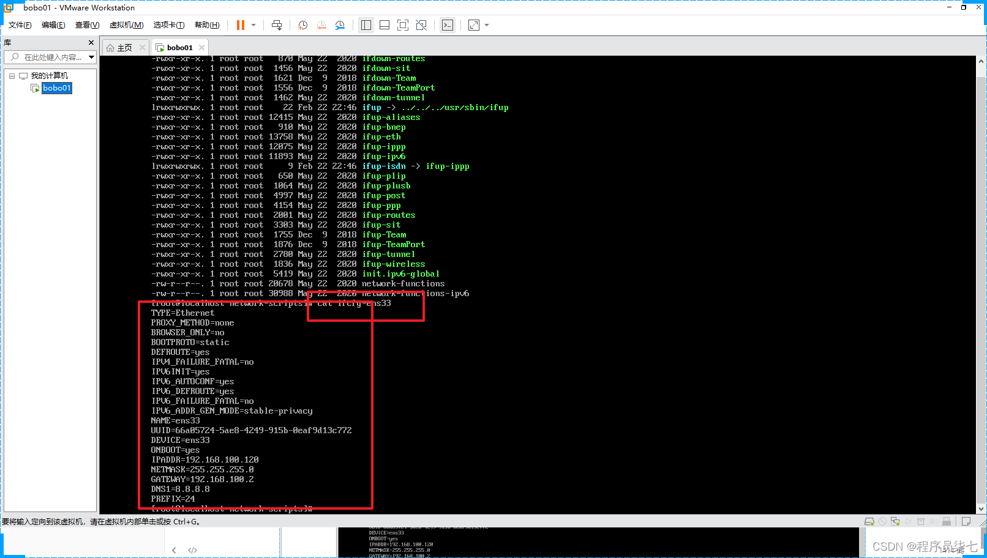This screenshot has height=558, width=987.
Task: Click the code </> icon in the bottom page
Action: coord(193,550)
